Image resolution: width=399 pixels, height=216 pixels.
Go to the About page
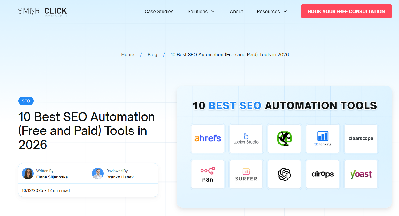pos(236,12)
